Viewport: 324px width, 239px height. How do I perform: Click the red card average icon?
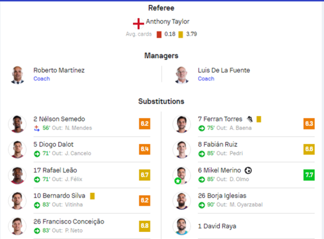pos(159,35)
